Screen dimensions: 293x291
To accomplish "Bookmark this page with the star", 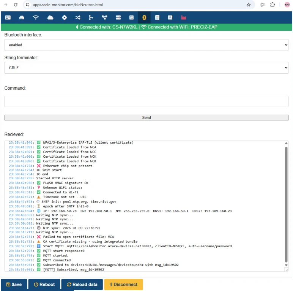I will 249,5.
